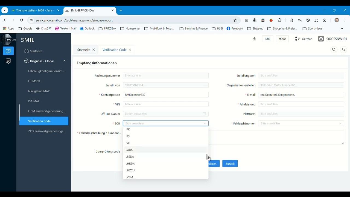Viewport: 350px width, 197px height.
Task: Close the Verification Code tab
Action: (x=130, y=50)
